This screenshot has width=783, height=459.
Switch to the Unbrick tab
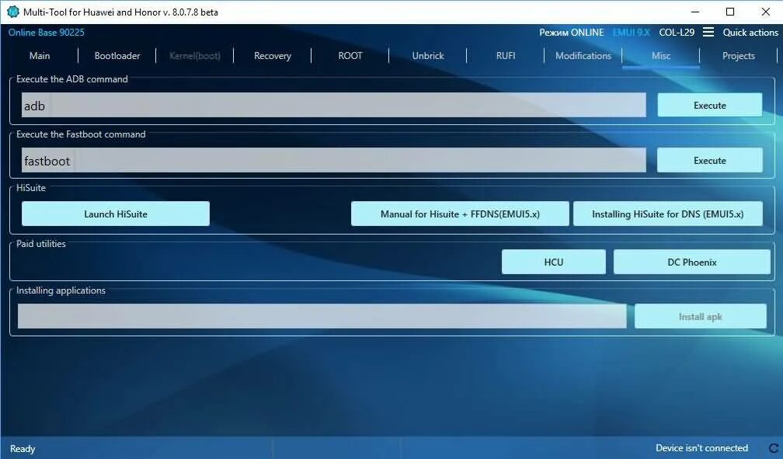[x=428, y=56]
